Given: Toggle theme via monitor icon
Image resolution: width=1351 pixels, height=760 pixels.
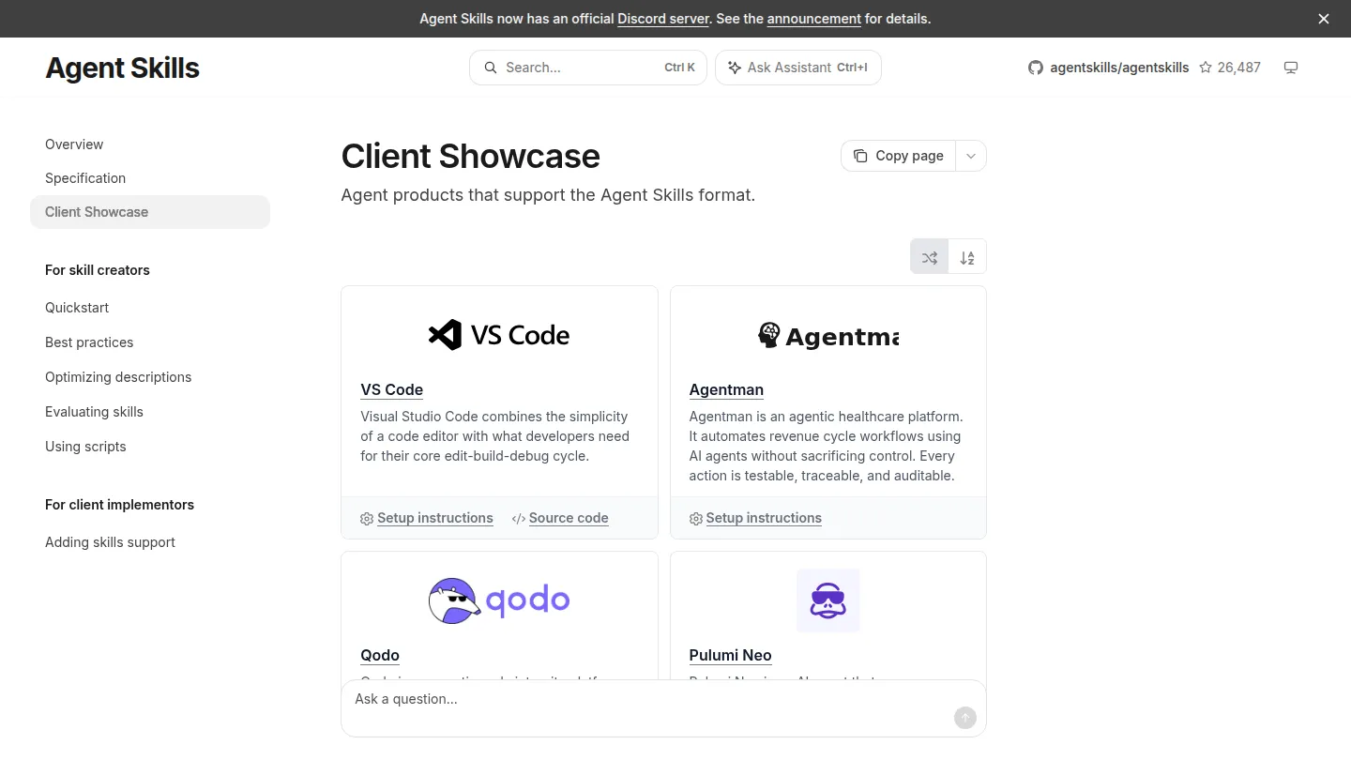Looking at the screenshot, I should click(x=1291, y=68).
